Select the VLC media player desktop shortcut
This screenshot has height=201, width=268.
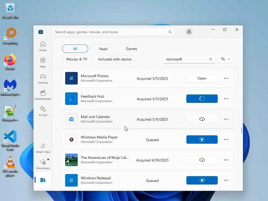click(10, 166)
